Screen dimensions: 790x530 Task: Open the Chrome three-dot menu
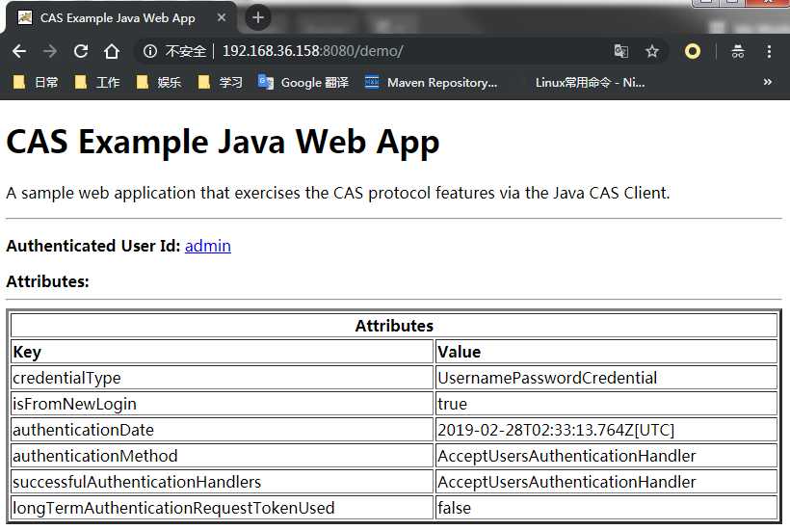click(769, 51)
